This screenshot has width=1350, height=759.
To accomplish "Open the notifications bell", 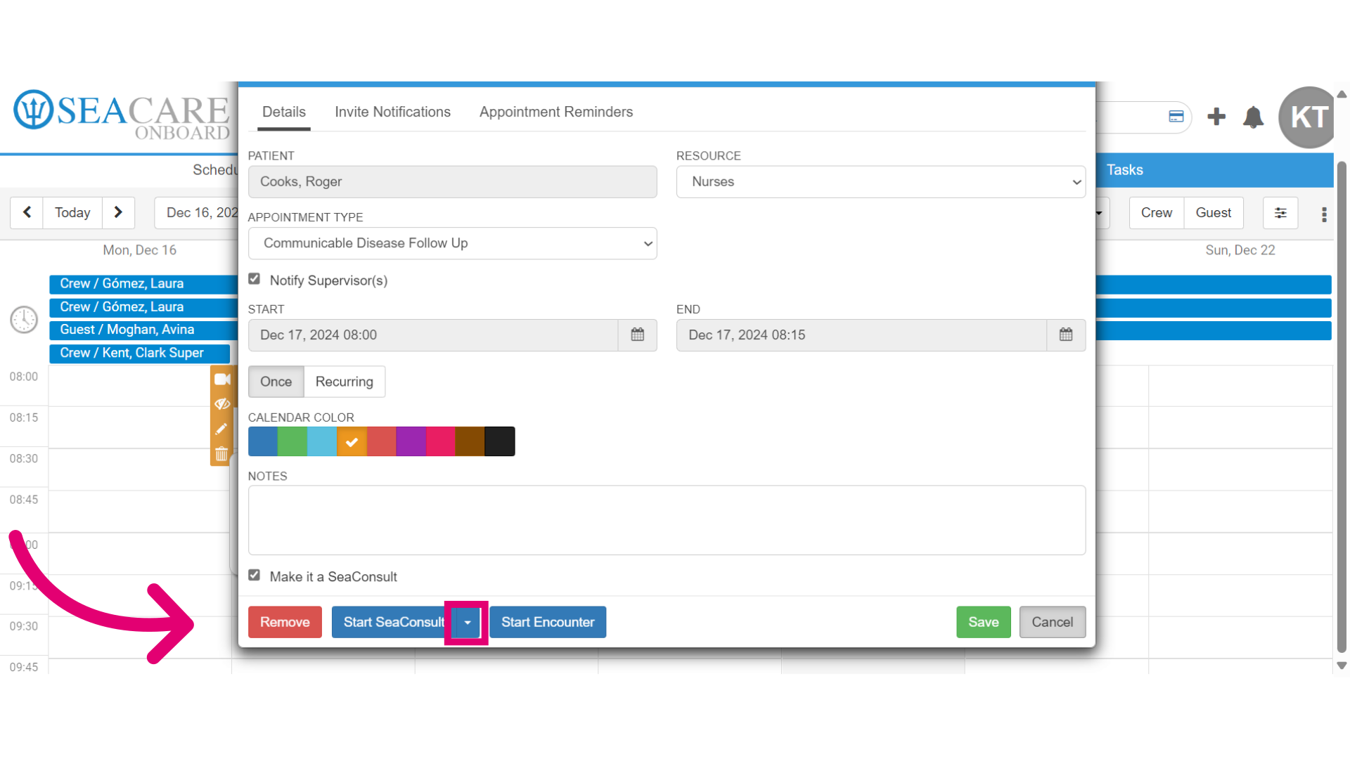I will pyautogui.click(x=1253, y=117).
